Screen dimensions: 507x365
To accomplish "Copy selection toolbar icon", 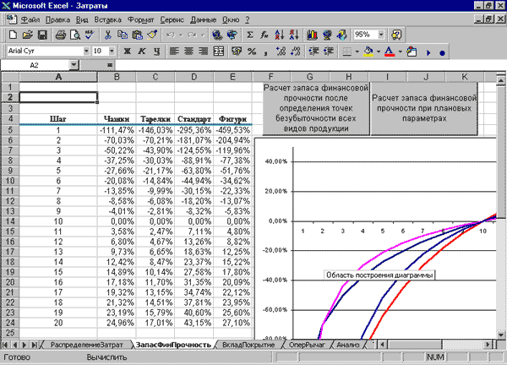I will point(123,35).
